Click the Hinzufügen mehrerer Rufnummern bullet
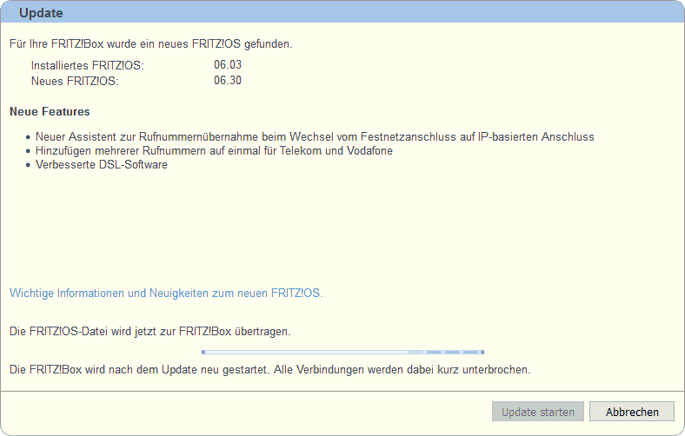Screen dimensions: 685x436 click(214, 150)
